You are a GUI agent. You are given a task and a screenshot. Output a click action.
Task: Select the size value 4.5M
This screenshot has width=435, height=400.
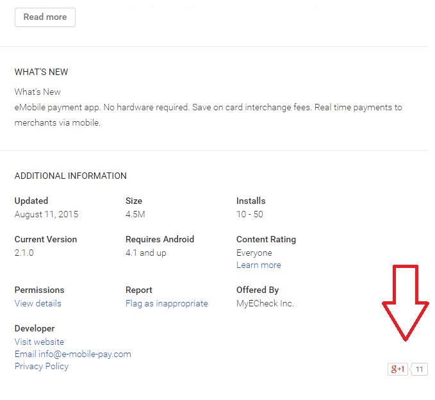click(x=135, y=214)
